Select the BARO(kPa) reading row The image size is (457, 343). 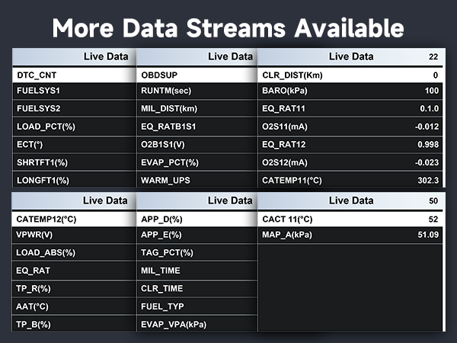coord(350,92)
